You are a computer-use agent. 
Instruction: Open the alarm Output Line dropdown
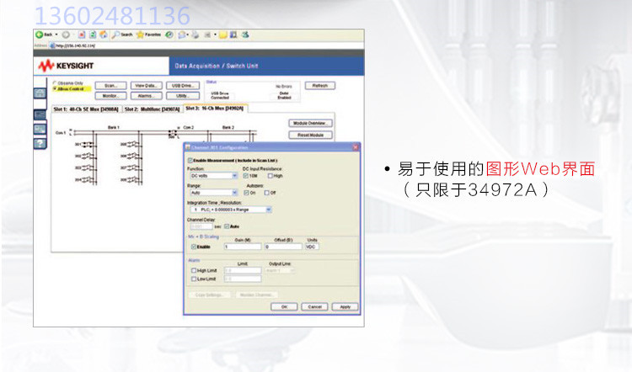(x=280, y=270)
